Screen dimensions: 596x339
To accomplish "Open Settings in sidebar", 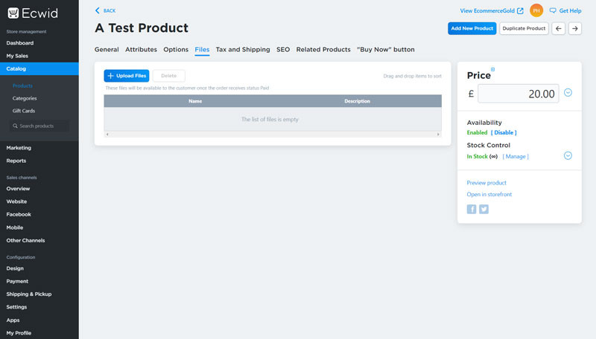I will pos(16,307).
